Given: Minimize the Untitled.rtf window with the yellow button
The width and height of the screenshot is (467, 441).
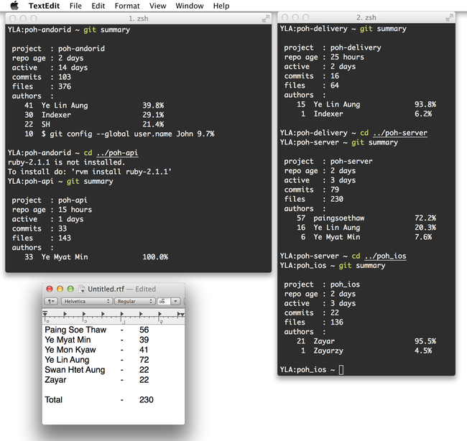Looking at the screenshot, I should [x=60, y=289].
